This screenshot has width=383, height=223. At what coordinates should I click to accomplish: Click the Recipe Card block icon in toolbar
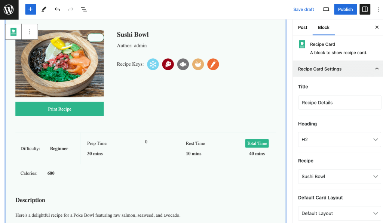click(x=13, y=32)
